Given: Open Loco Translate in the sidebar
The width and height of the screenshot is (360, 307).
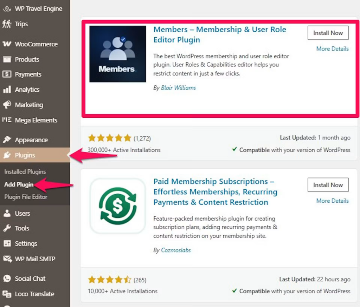Looking at the screenshot, I should [x=35, y=294].
